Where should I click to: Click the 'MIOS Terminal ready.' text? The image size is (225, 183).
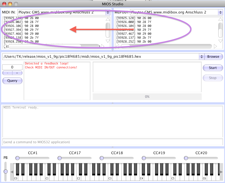coord(21,108)
